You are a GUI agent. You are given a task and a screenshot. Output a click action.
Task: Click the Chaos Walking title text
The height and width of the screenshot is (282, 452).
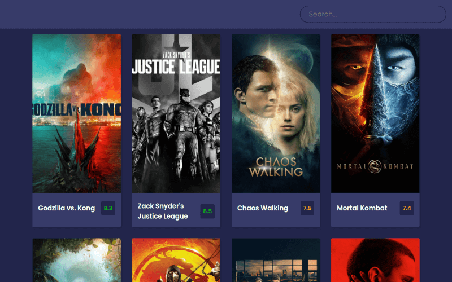[263, 208]
